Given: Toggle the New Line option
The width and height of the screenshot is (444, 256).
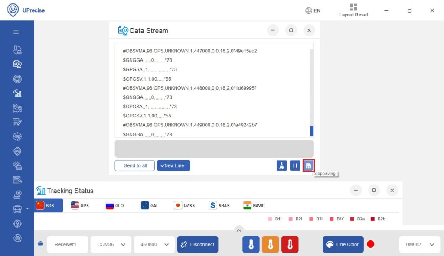Looking at the screenshot, I should (x=173, y=165).
